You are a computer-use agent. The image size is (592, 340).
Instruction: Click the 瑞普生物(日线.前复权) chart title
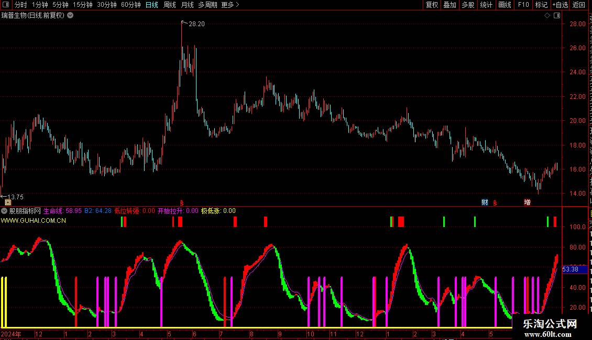(x=33, y=16)
